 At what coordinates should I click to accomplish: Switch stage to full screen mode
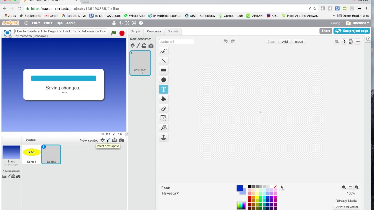[7, 33]
